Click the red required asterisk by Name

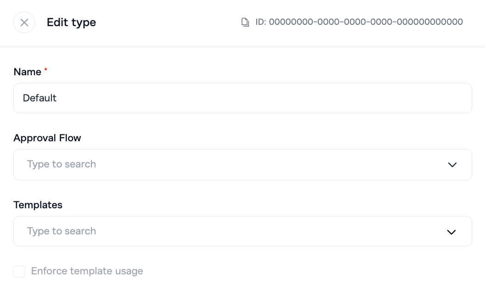(x=45, y=70)
